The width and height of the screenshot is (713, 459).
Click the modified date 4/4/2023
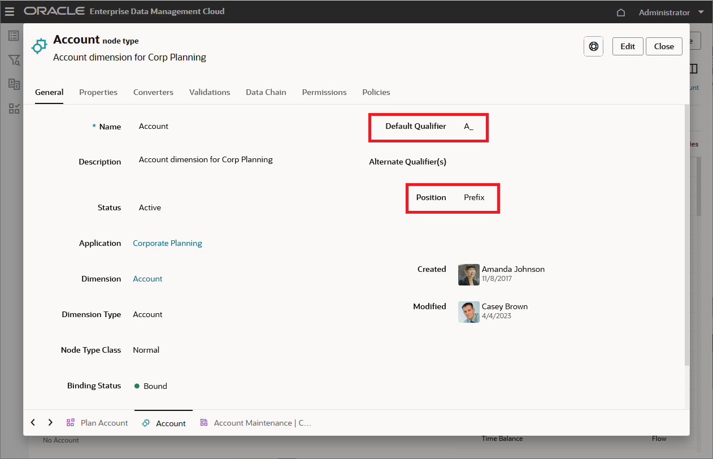click(x=497, y=316)
